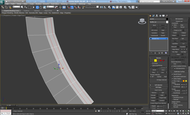Click the Chamfer button in Edit Edges
Image resolution: width=190 pixels, height=115 pixels.
[x=153, y=98]
